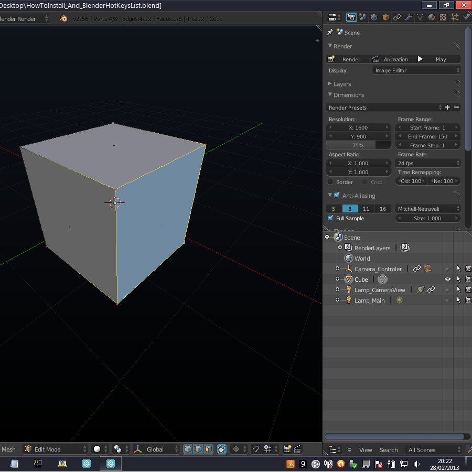Open the Object Constraints chain-link tab

click(397, 17)
